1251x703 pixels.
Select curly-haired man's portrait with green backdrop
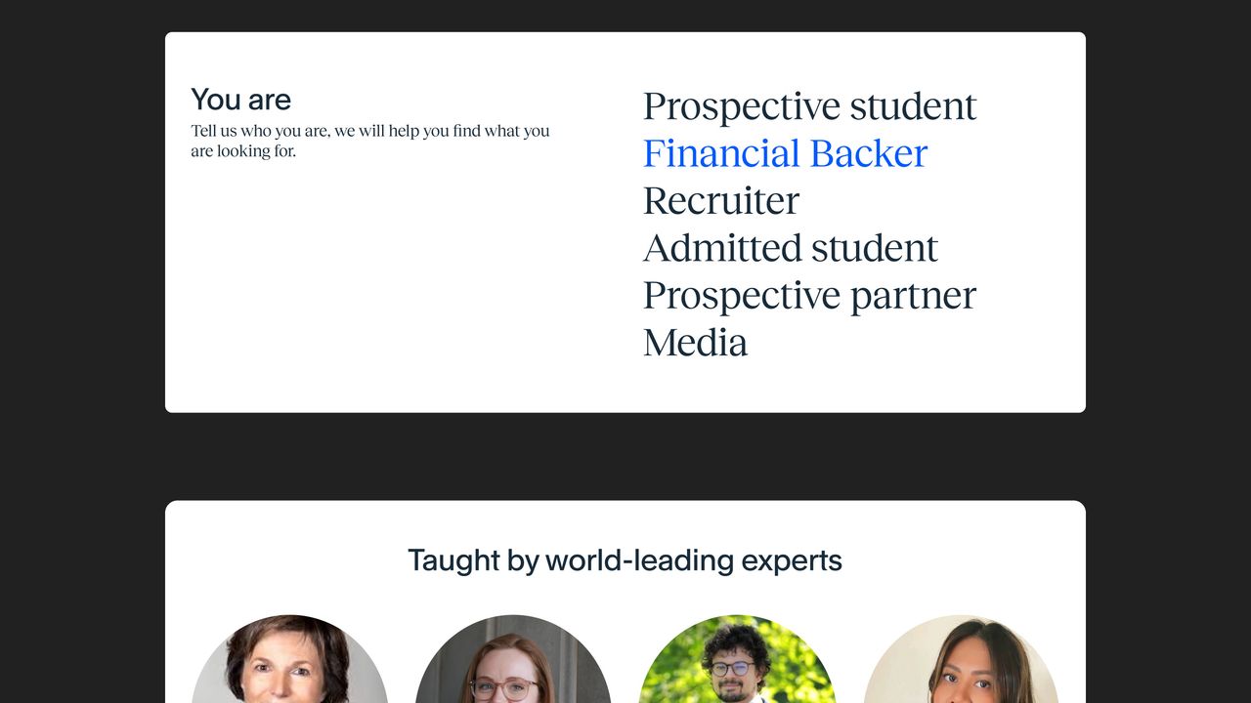pyautogui.click(x=736, y=662)
